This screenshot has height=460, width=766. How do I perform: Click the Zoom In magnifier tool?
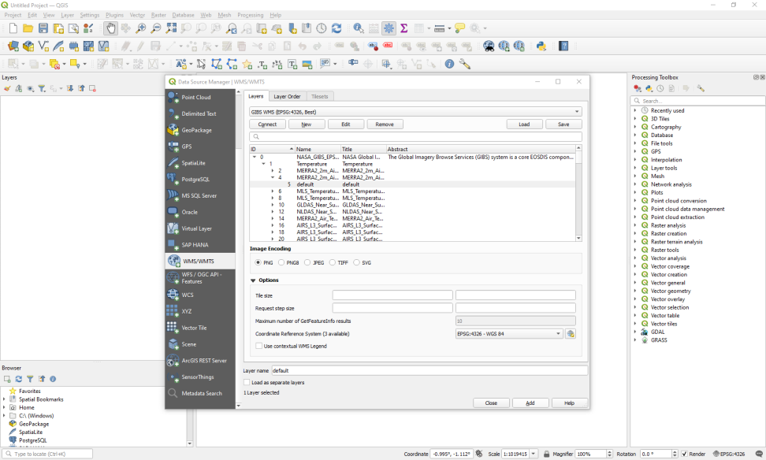(x=141, y=28)
